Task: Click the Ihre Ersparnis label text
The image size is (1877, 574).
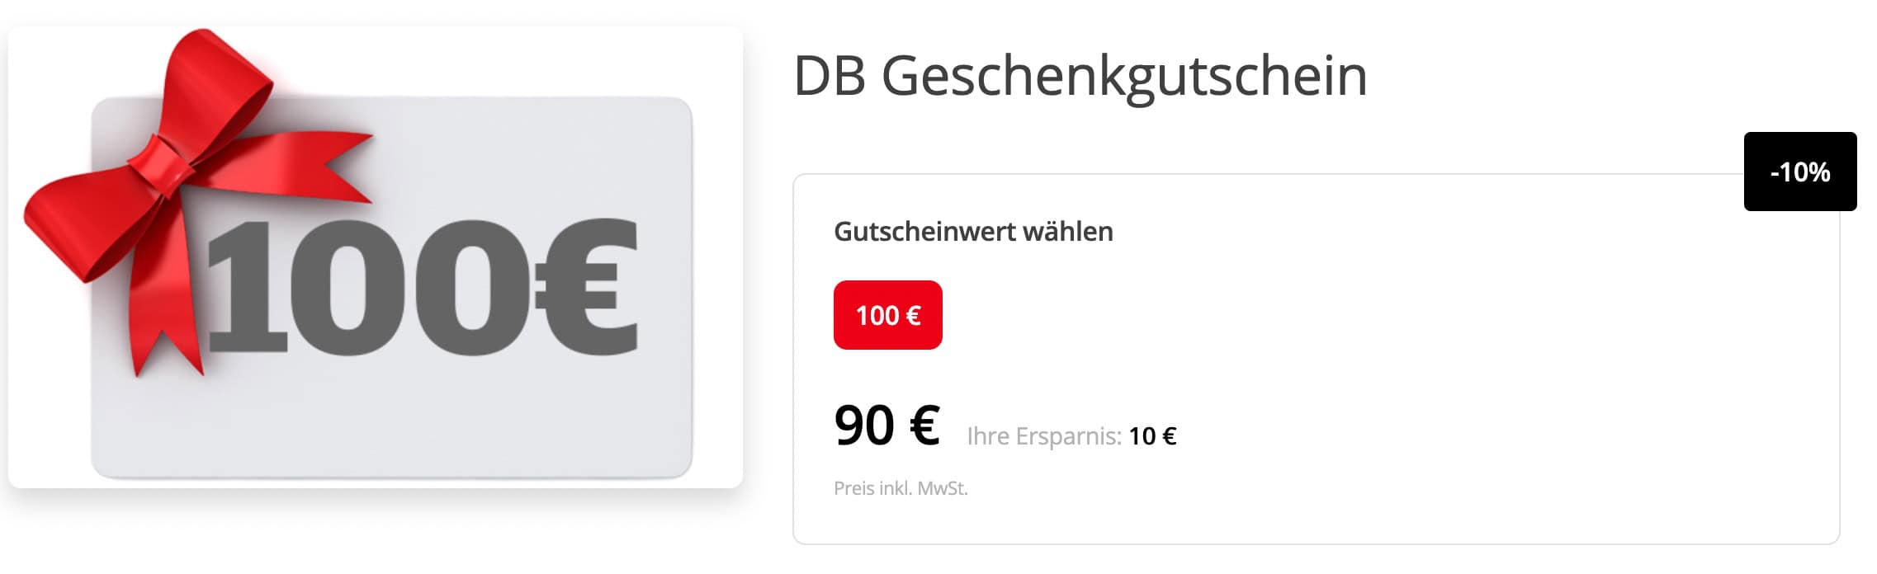Action: (1043, 435)
